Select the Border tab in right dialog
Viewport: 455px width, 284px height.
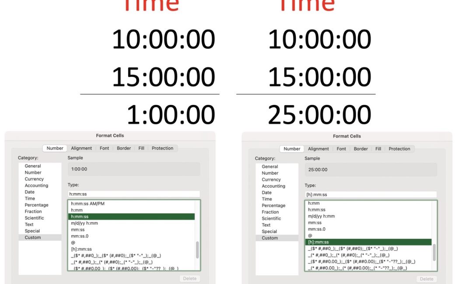[x=360, y=149]
